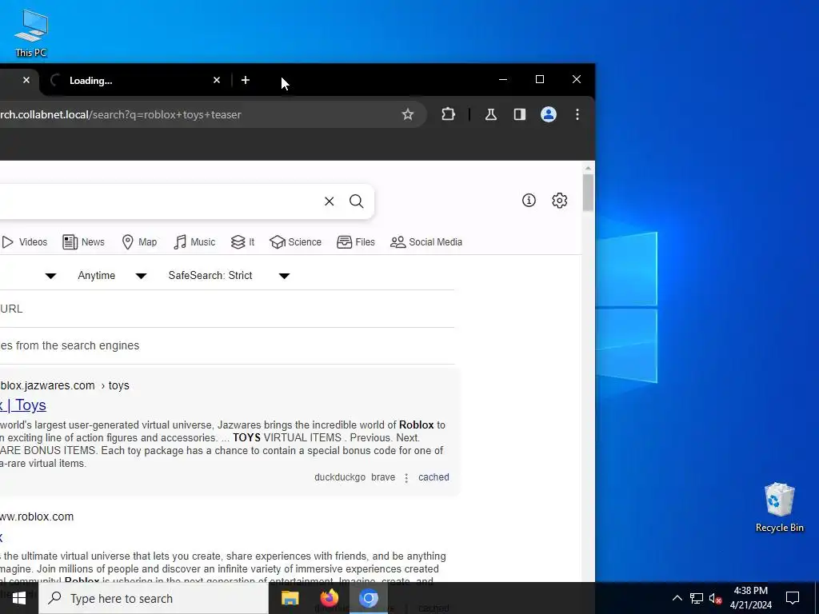This screenshot has height=614, width=819.
Task: Switch to the News category
Action: (83, 242)
